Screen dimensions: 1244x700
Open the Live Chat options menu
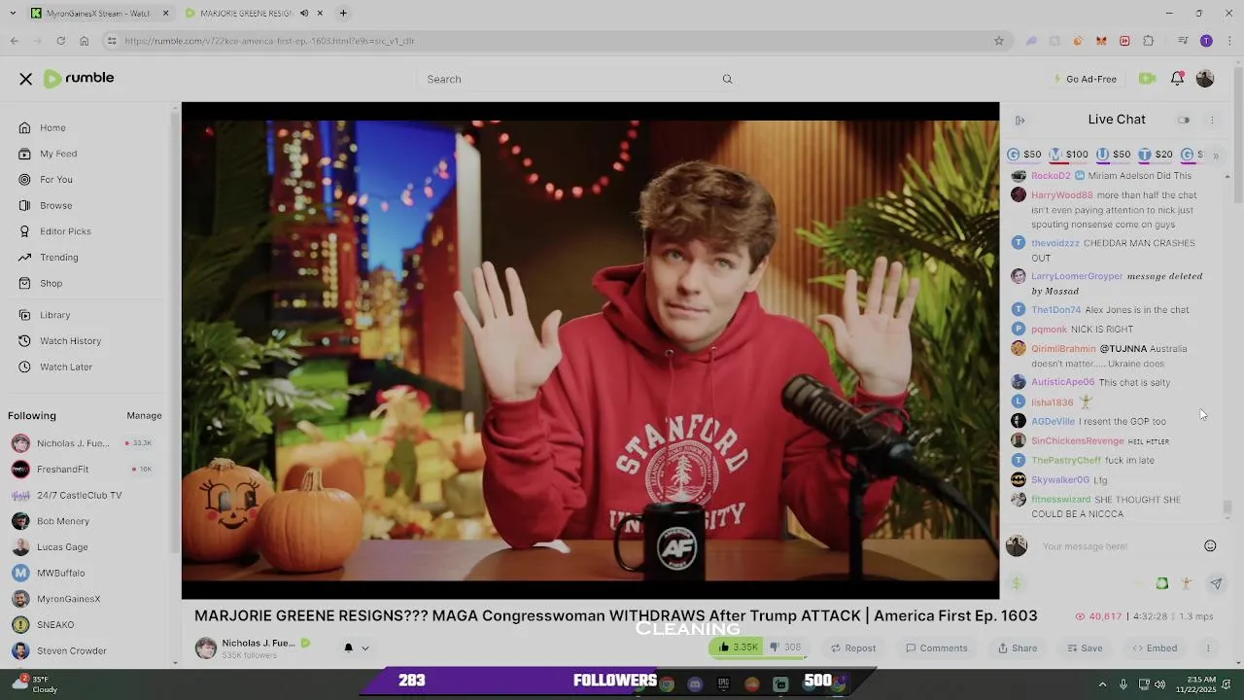point(1212,121)
